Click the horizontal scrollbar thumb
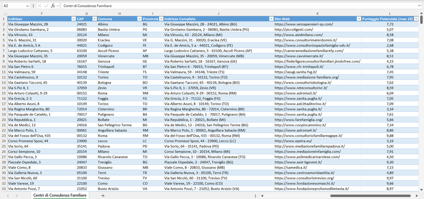Viewport: 424px width, 199px height. [x=370, y=196]
